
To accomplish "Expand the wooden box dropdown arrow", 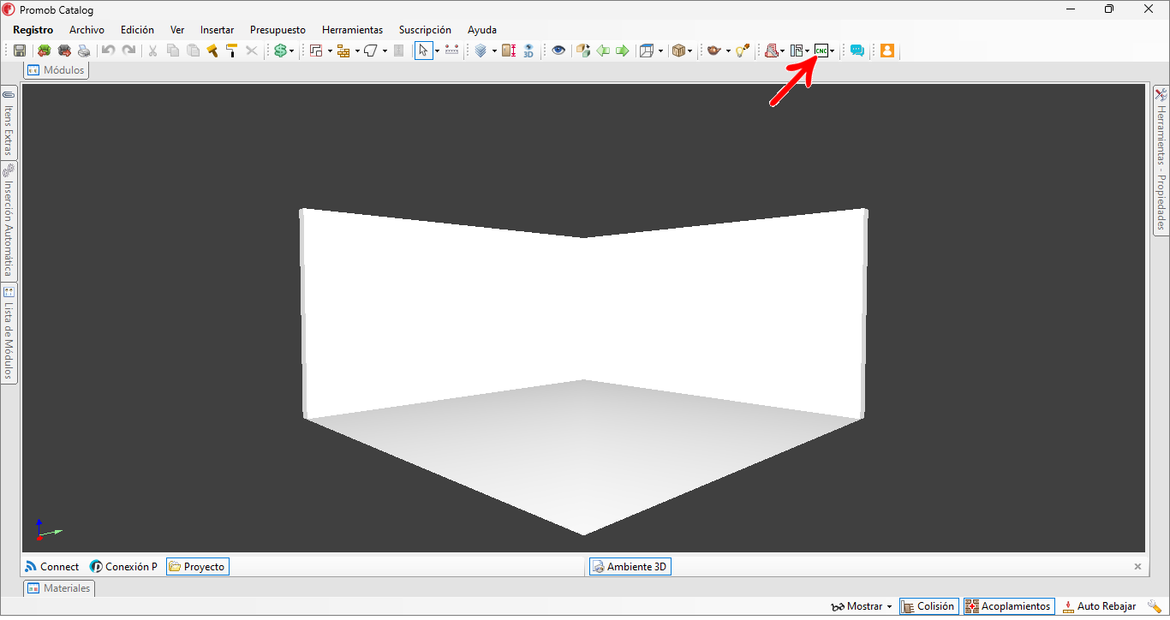I will pos(690,51).
